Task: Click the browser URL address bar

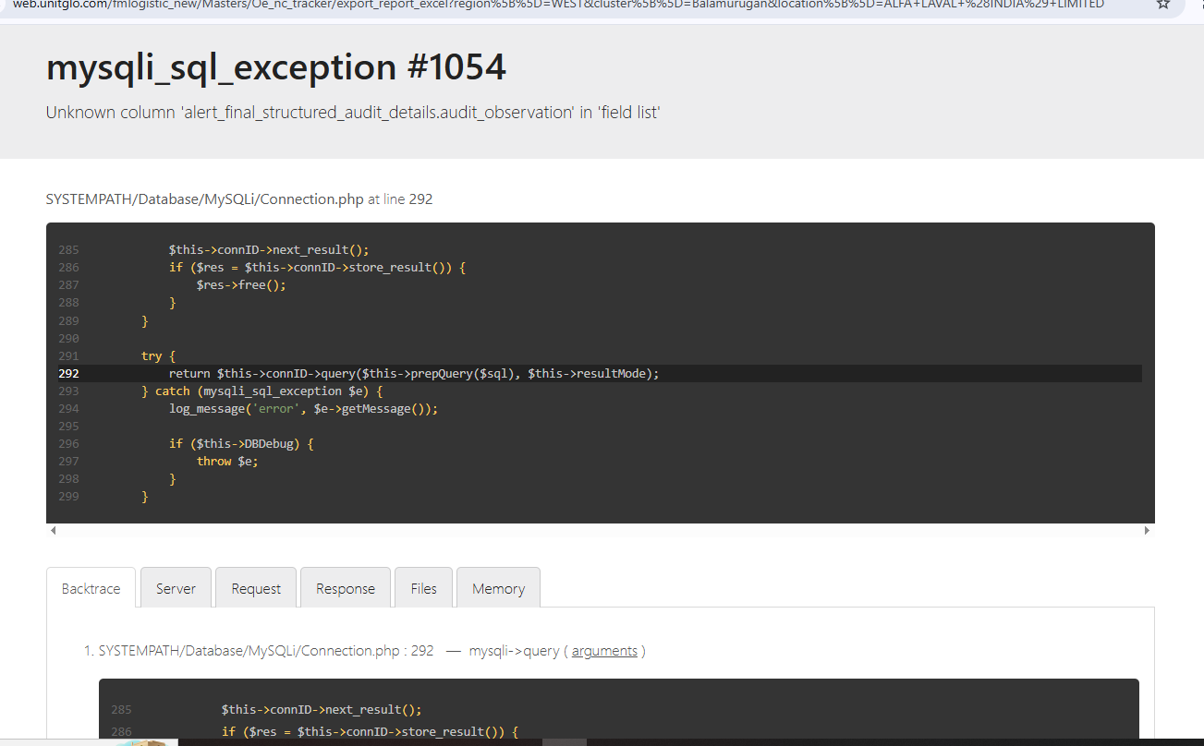Action: coord(554,5)
